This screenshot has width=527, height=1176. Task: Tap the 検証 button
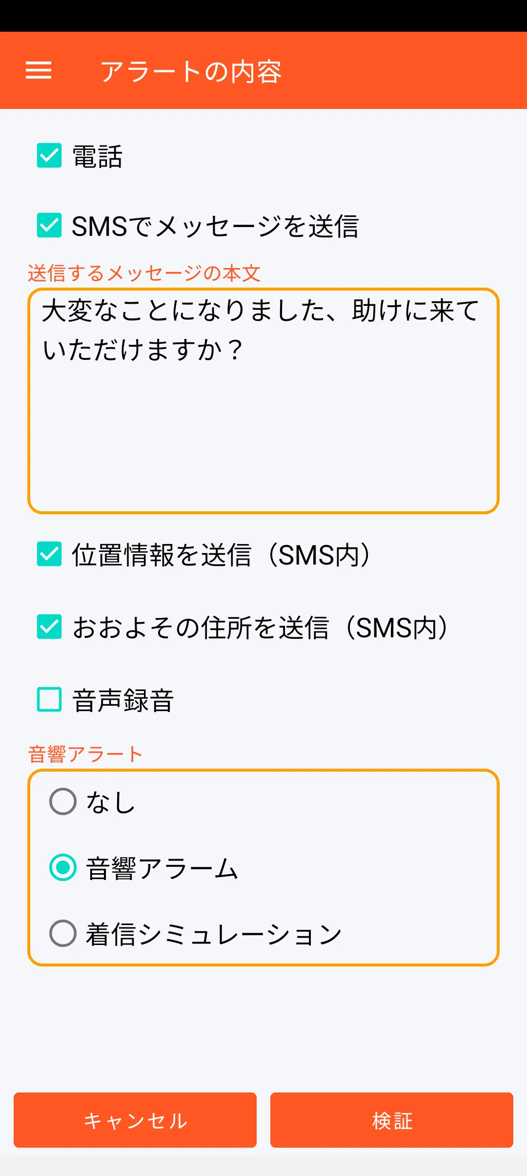pyautogui.click(x=391, y=1120)
